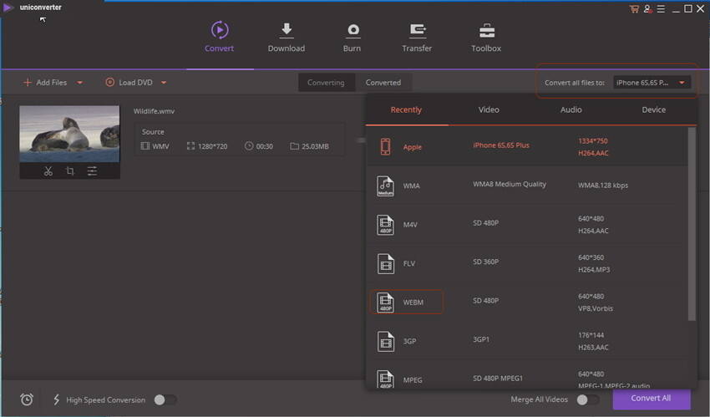Click the Wildlife video thumbnail
The width and height of the screenshot is (710, 417).
coord(69,134)
